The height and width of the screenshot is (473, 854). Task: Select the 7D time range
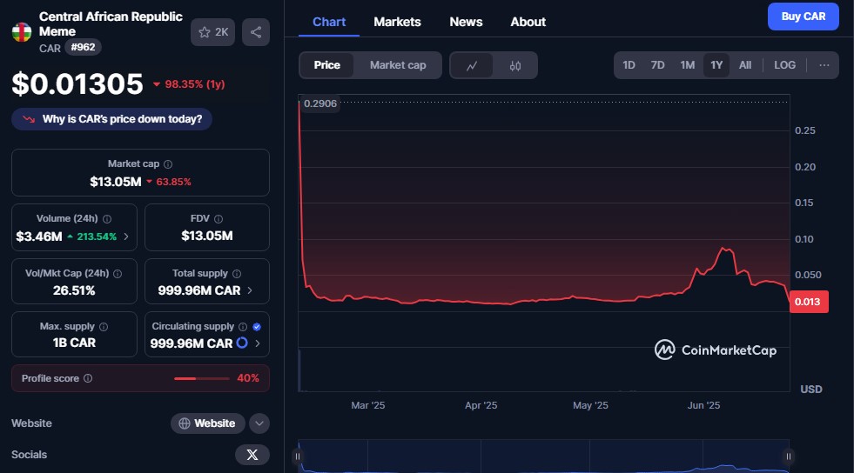(658, 65)
